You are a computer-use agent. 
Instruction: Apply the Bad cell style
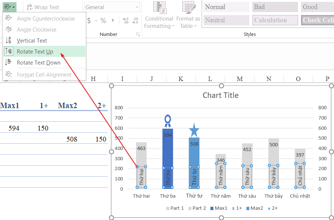tap(275, 7)
